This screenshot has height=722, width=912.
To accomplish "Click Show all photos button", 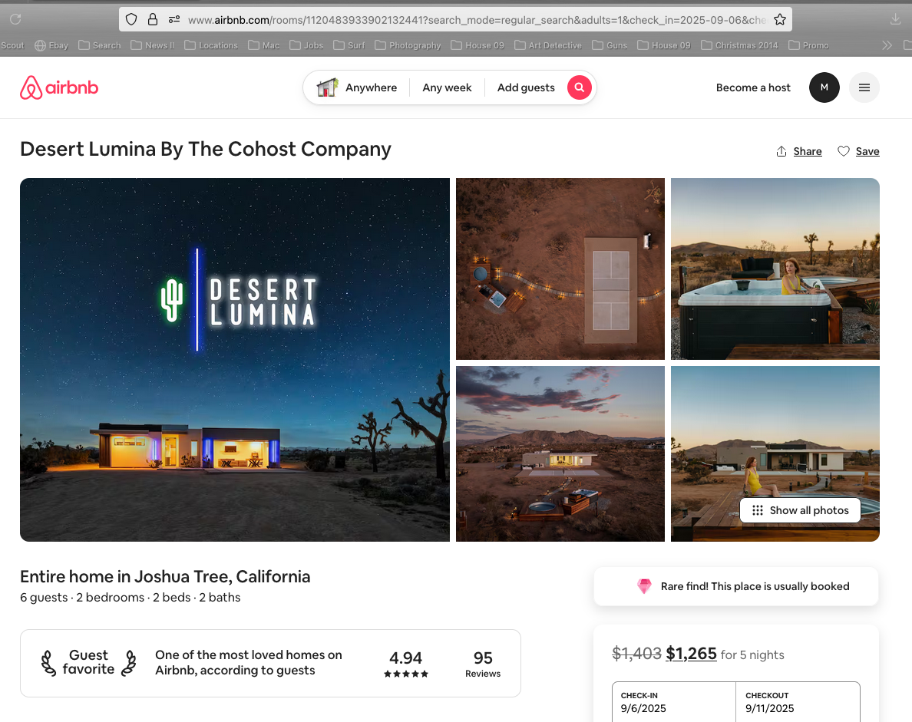I will pos(801,510).
